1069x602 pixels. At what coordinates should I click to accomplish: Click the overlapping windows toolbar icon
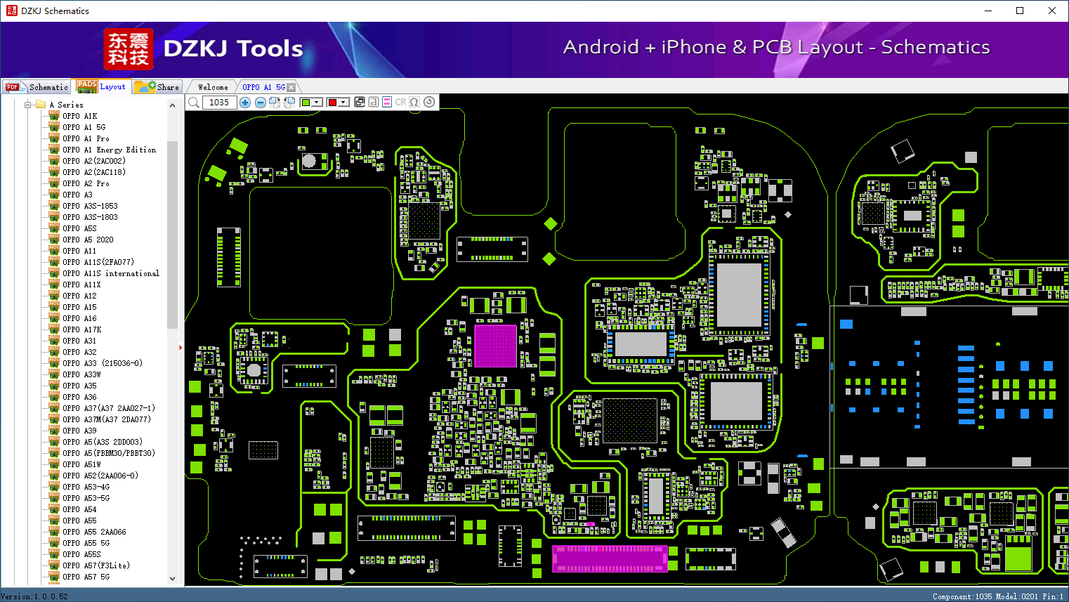pos(360,102)
